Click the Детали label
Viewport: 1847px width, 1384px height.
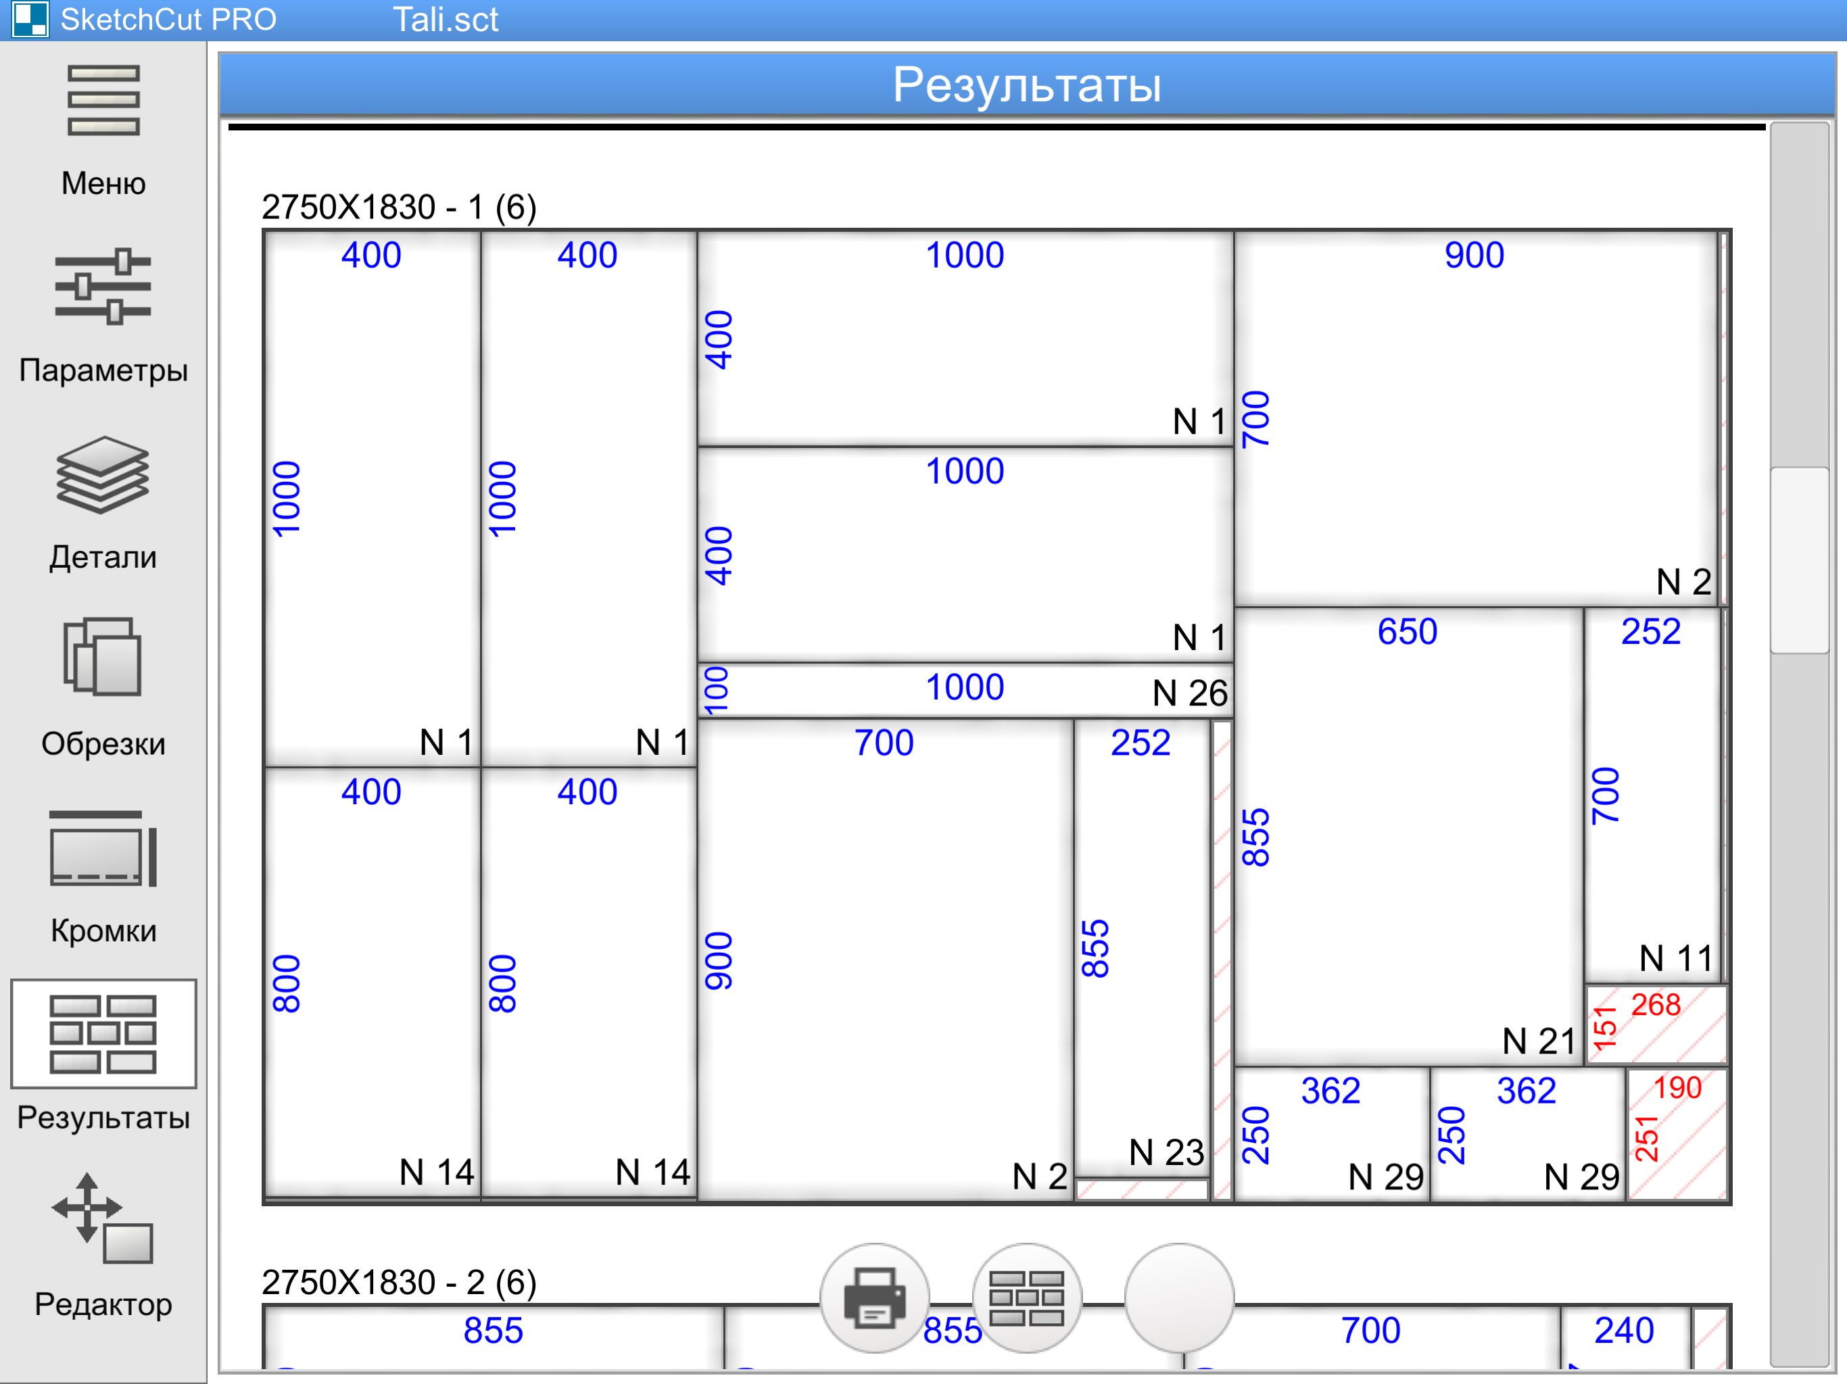(103, 557)
